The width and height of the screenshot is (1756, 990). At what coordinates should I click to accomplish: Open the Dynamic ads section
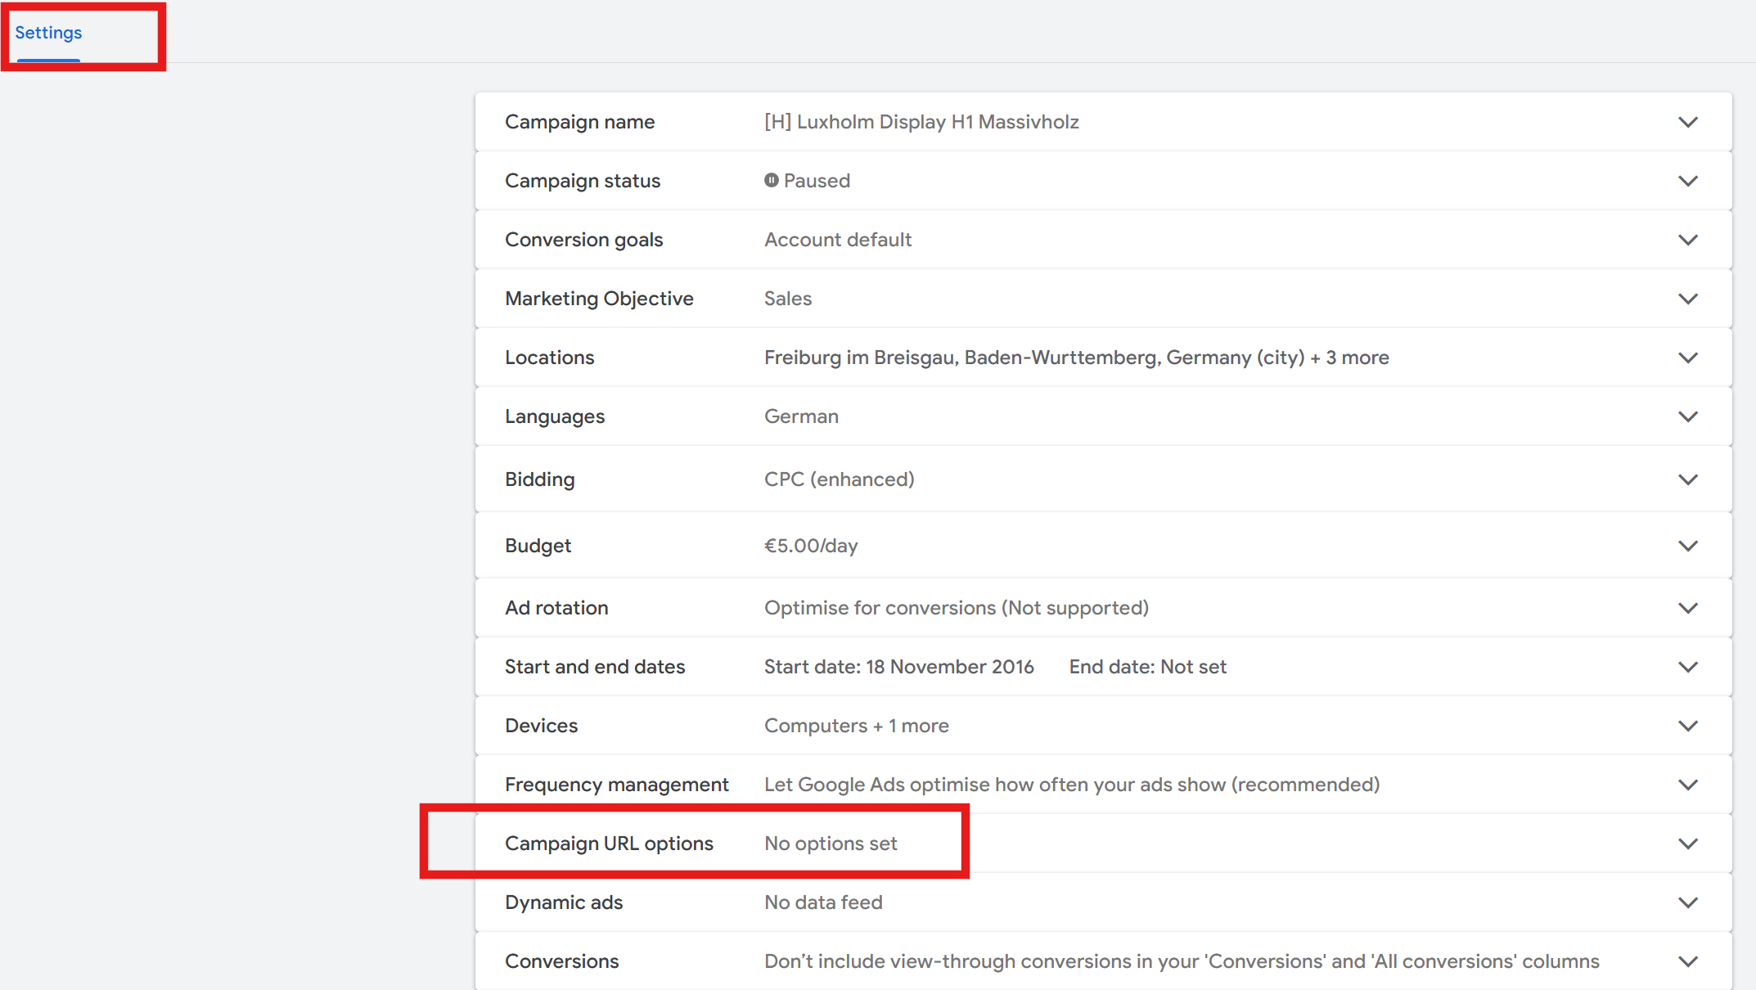[1687, 902]
